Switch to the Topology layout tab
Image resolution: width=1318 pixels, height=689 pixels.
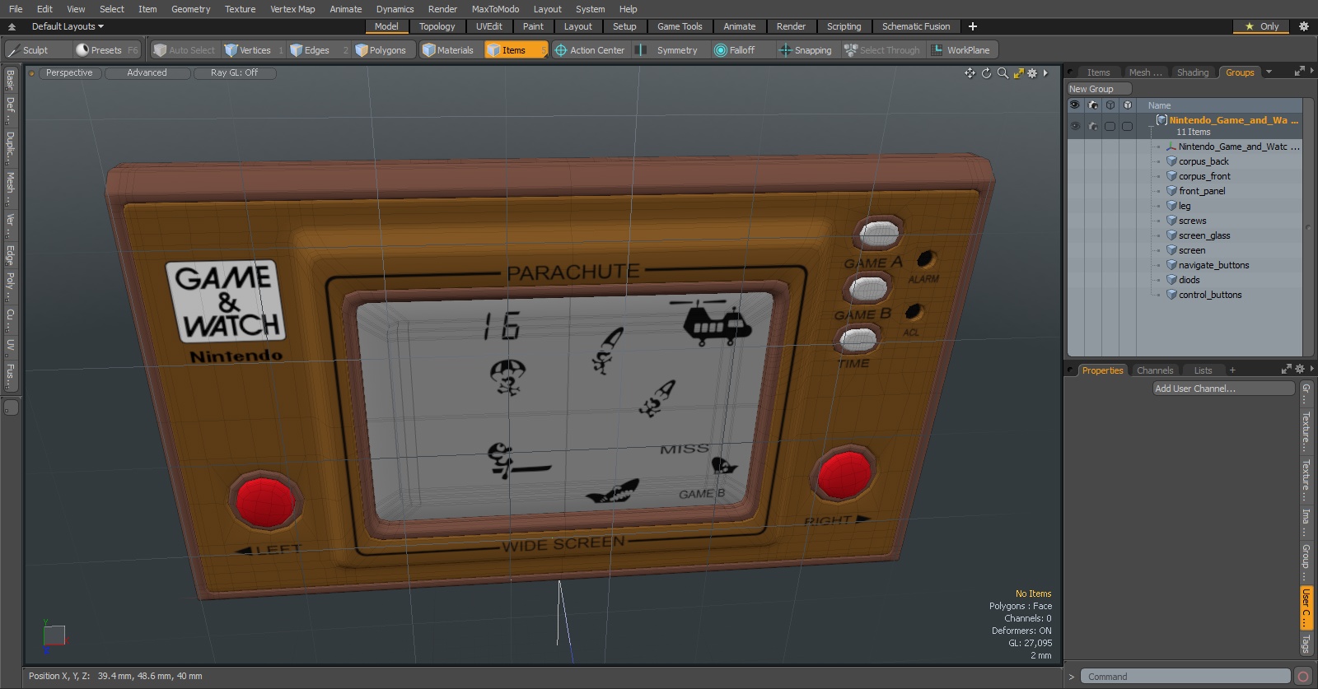click(x=437, y=26)
